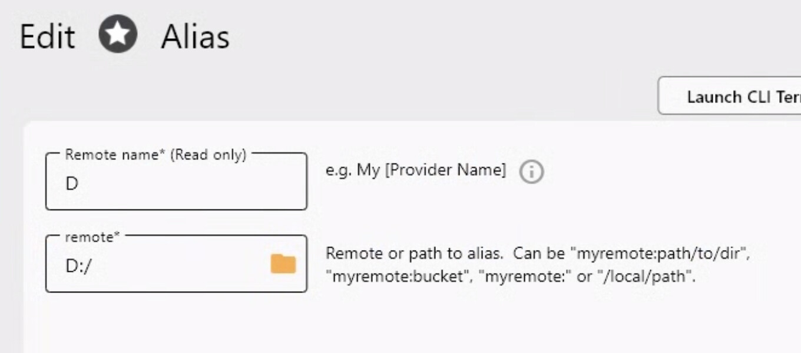The height and width of the screenshot is (353, 801).
Task: Click the "Edit" heading text
Action: tap(47, 36)
